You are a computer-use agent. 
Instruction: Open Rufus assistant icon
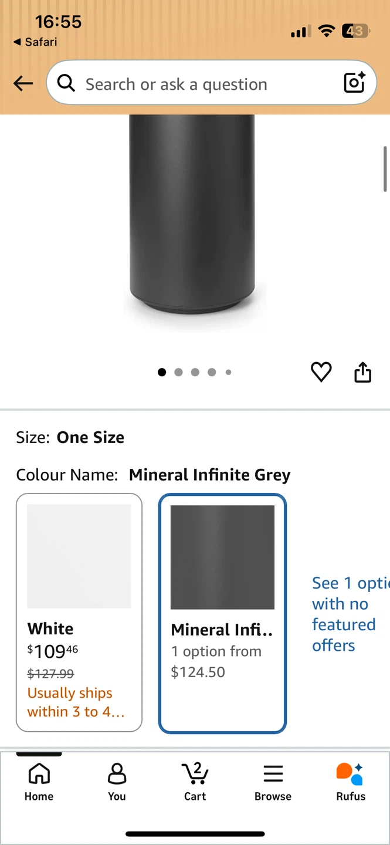351,781
